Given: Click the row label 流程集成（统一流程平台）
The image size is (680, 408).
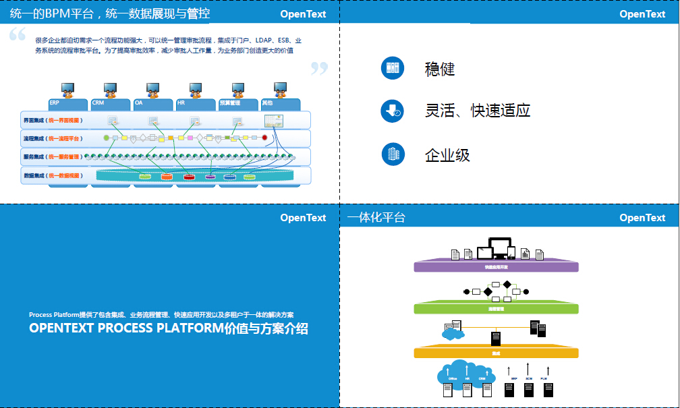Looking at the screenshot, I should tap(53, 139).
